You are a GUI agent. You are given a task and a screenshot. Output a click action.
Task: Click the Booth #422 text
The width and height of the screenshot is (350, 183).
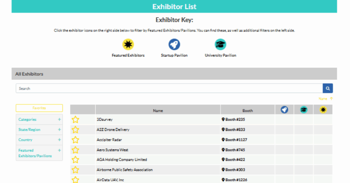coord(235,159)
